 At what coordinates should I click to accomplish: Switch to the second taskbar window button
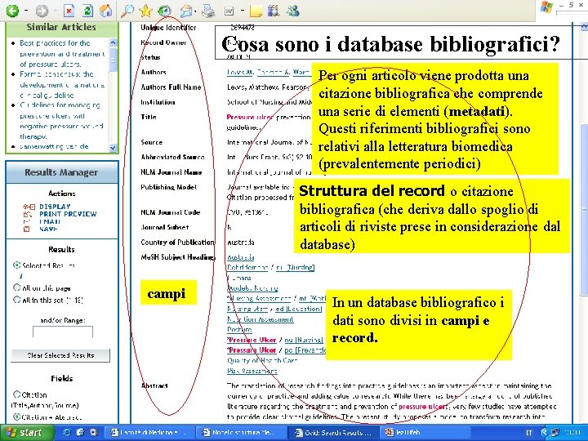coord(242,432)
